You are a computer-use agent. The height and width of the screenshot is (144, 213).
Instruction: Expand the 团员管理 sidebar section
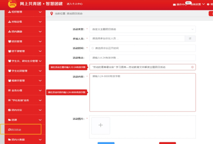pyautogui.click(x=25, y=42)
